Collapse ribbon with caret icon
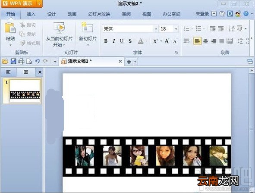255x193 pixels. 214,14
